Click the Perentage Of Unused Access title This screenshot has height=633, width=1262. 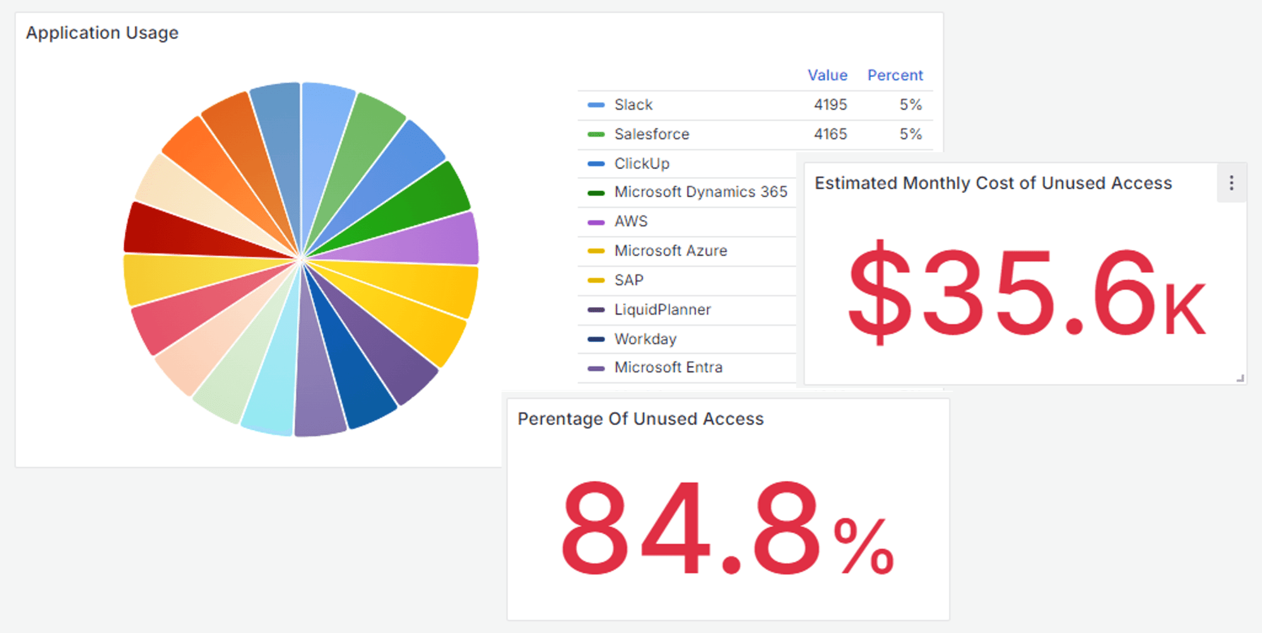click(x=640, y=419)
